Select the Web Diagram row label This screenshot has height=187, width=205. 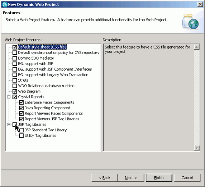[29, 91]
